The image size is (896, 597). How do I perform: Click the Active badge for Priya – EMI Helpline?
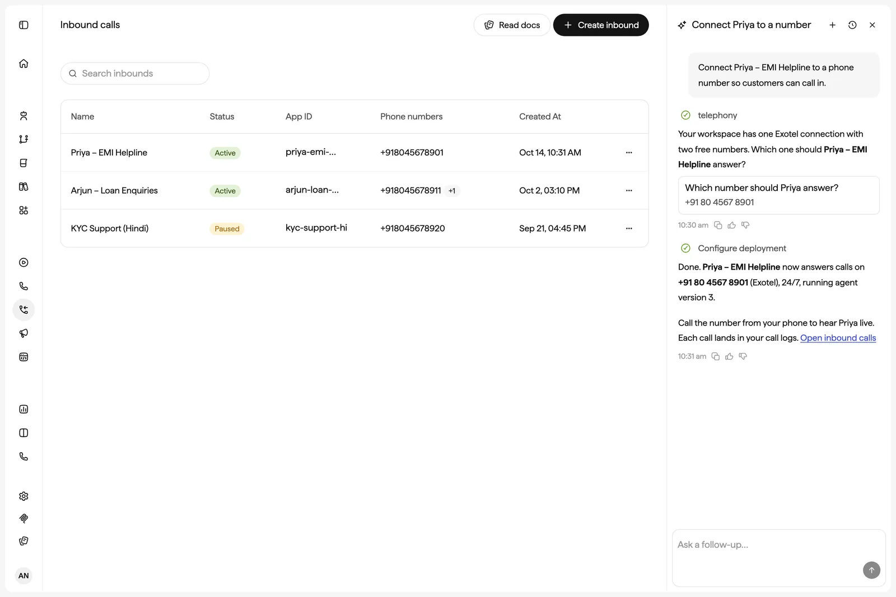pos(225,153)
